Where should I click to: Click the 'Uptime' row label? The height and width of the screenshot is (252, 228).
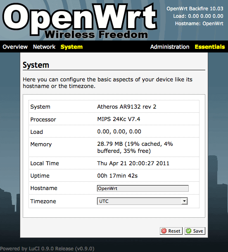(40, 176)
